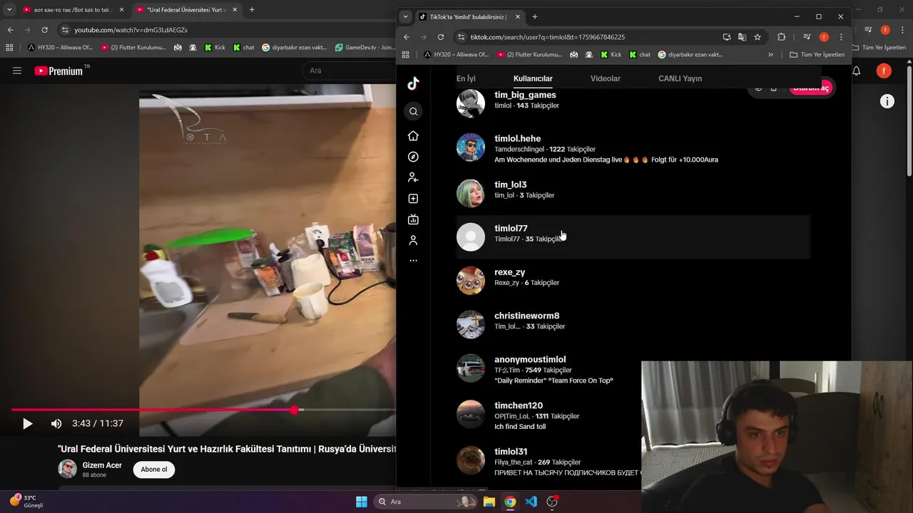Open the apps grid in TikTok window bookmarks bar

click(406, 54)
